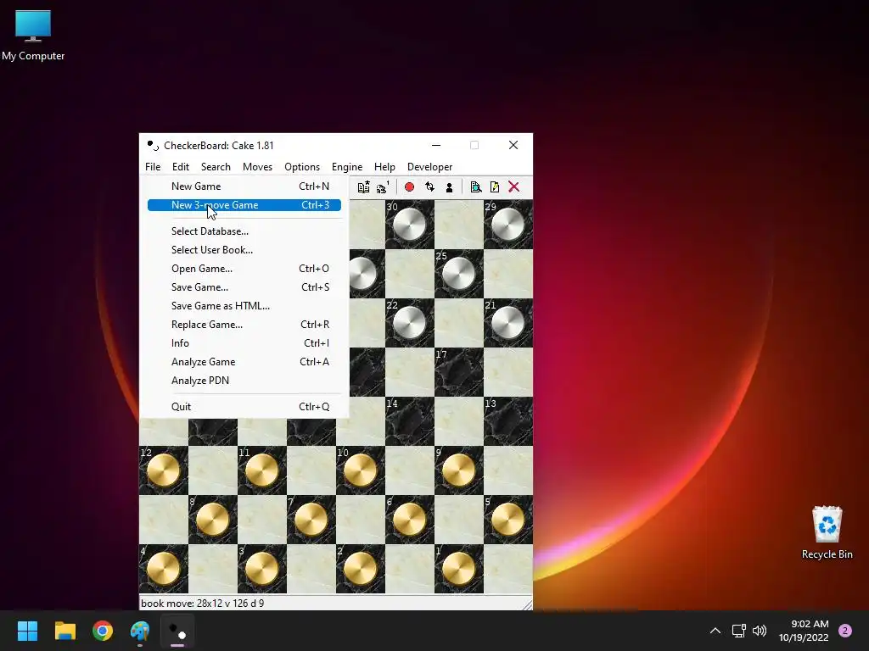Click Open Game... menu entry

coord(244,269)
